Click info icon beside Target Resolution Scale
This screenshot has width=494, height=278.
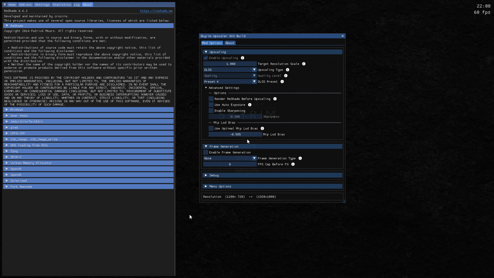(304, 64)
